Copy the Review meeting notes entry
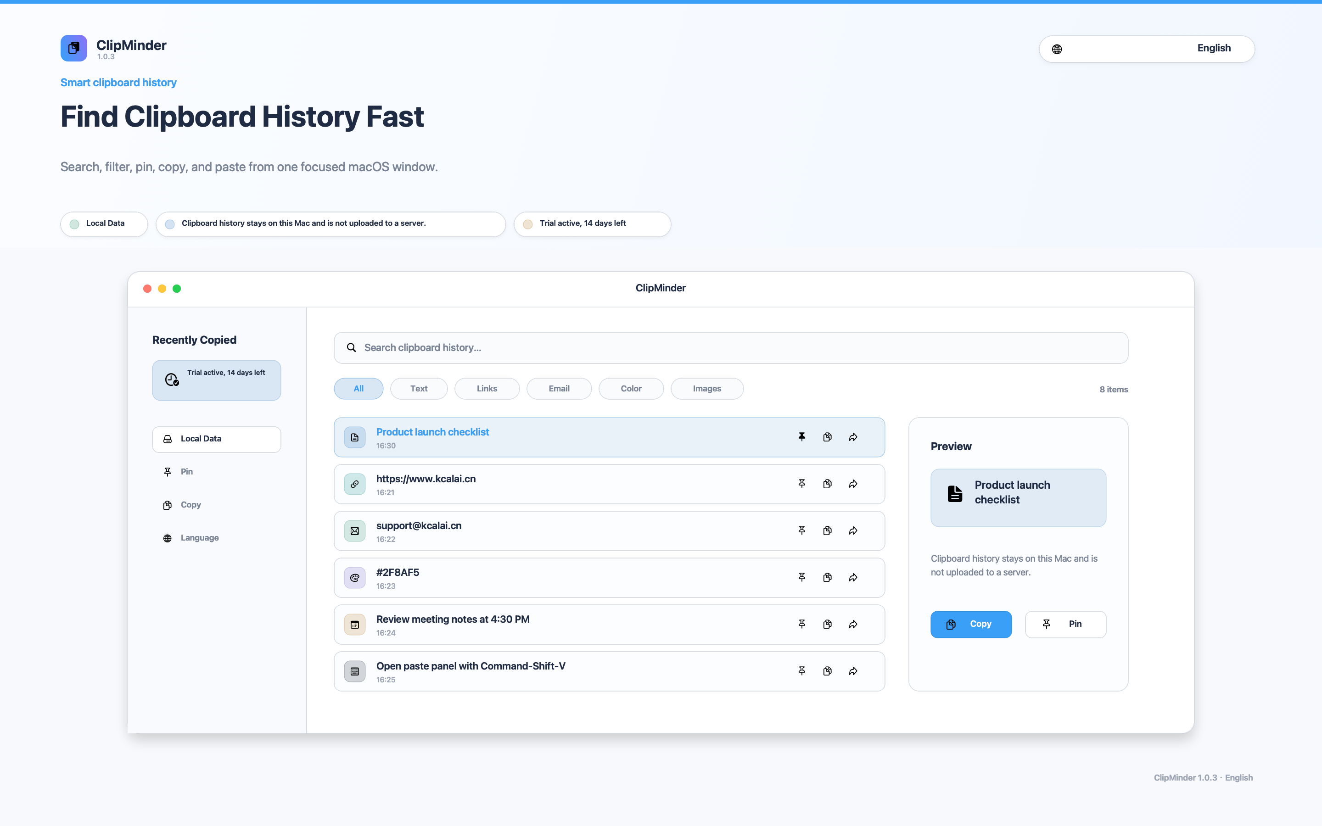This screenshot has width=1322, height=826. [x=827, y=625]
